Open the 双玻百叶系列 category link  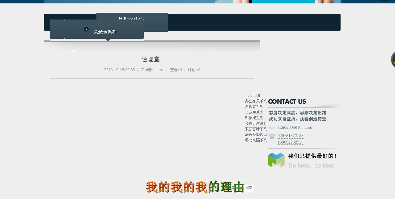tap(256, 129)
